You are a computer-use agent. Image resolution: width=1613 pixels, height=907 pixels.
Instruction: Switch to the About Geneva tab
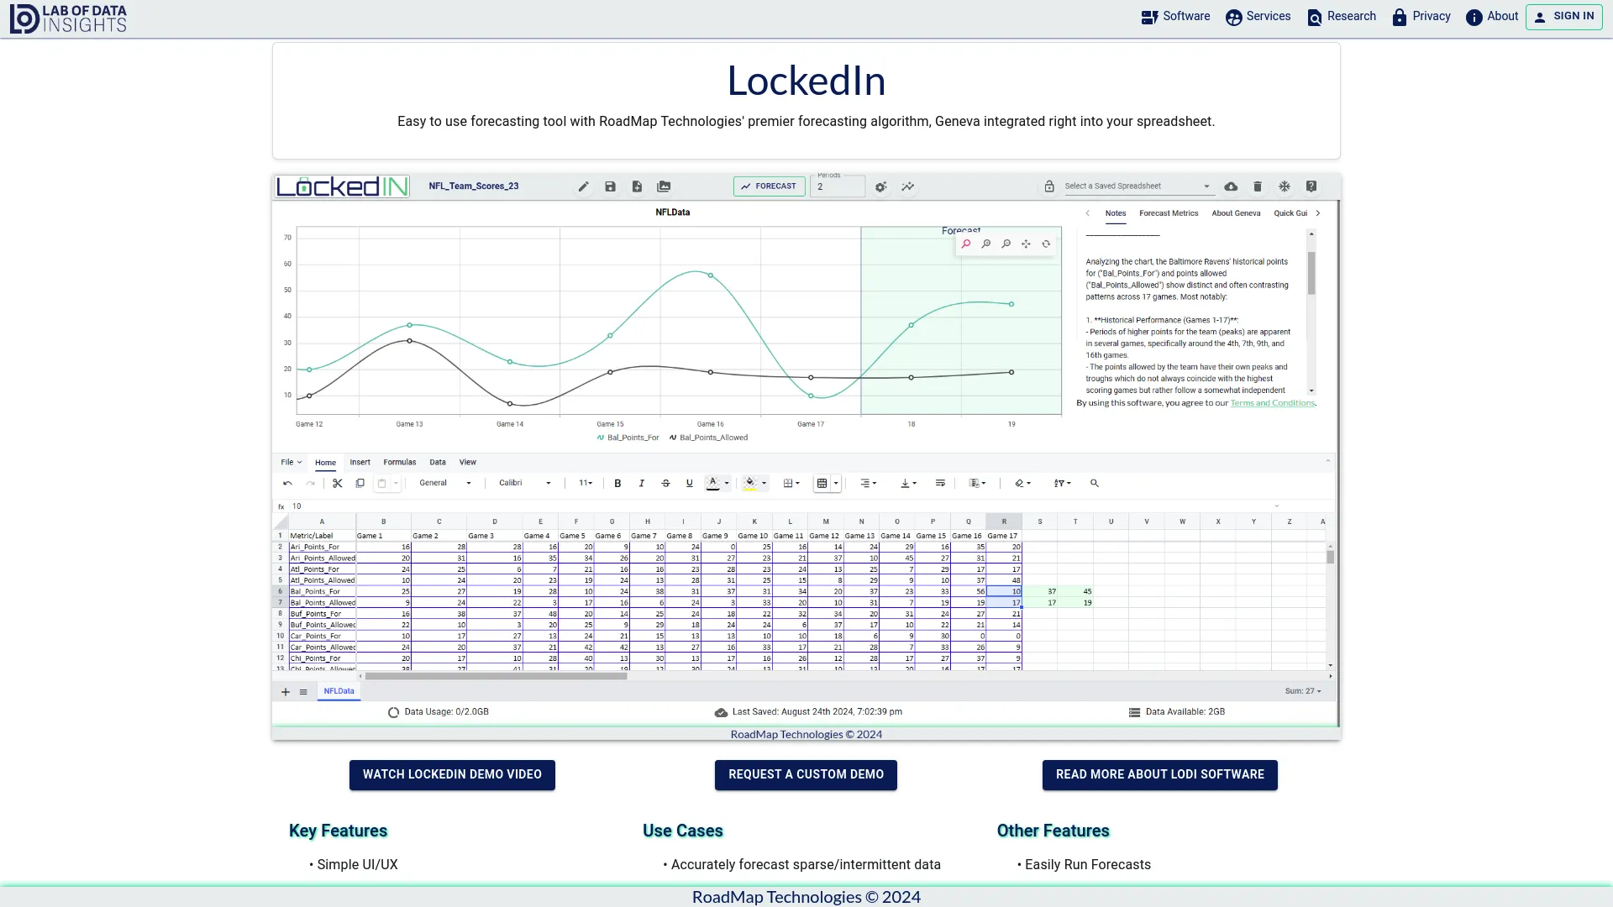click(1236, 213)
